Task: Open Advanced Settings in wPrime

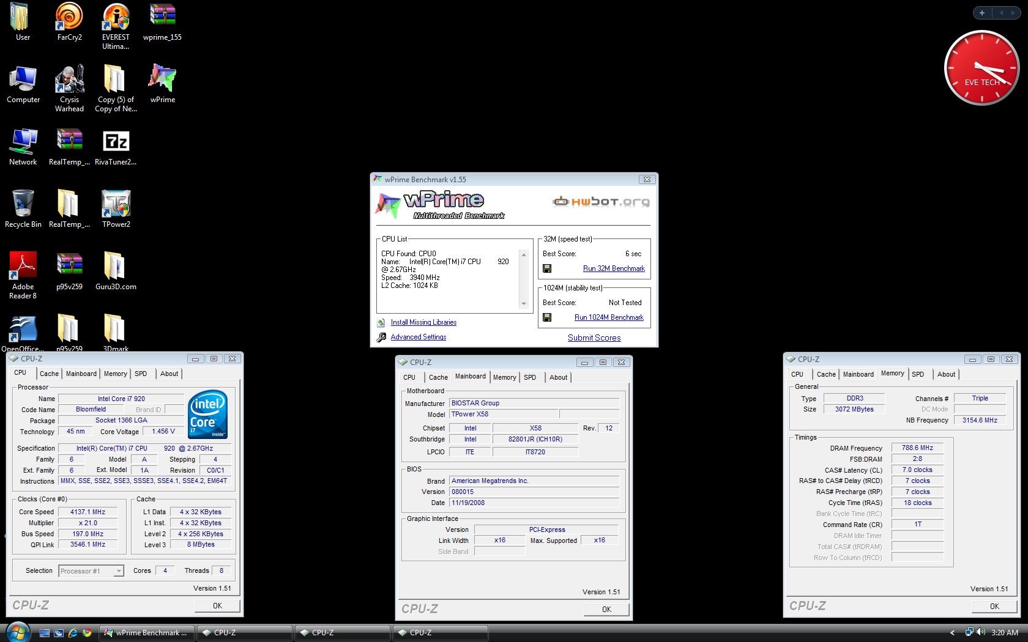Action: [x=419, y=337]
